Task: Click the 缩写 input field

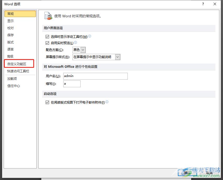Action: click(72, 84)
